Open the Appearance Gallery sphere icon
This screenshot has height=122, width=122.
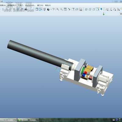point(48,9)
